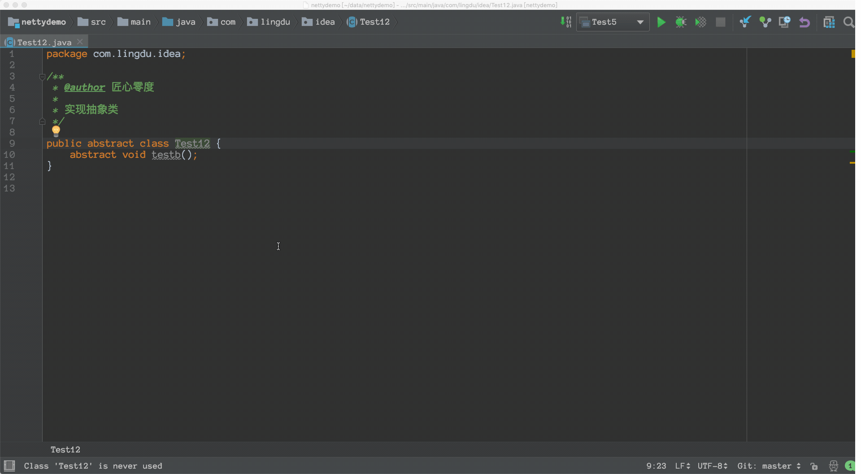Open the UTF-8 encoding selector

click(712, 466)
